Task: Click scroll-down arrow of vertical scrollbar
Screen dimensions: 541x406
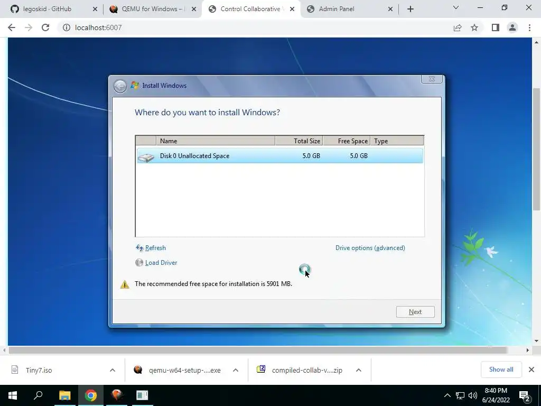Action: pos(536,341)
